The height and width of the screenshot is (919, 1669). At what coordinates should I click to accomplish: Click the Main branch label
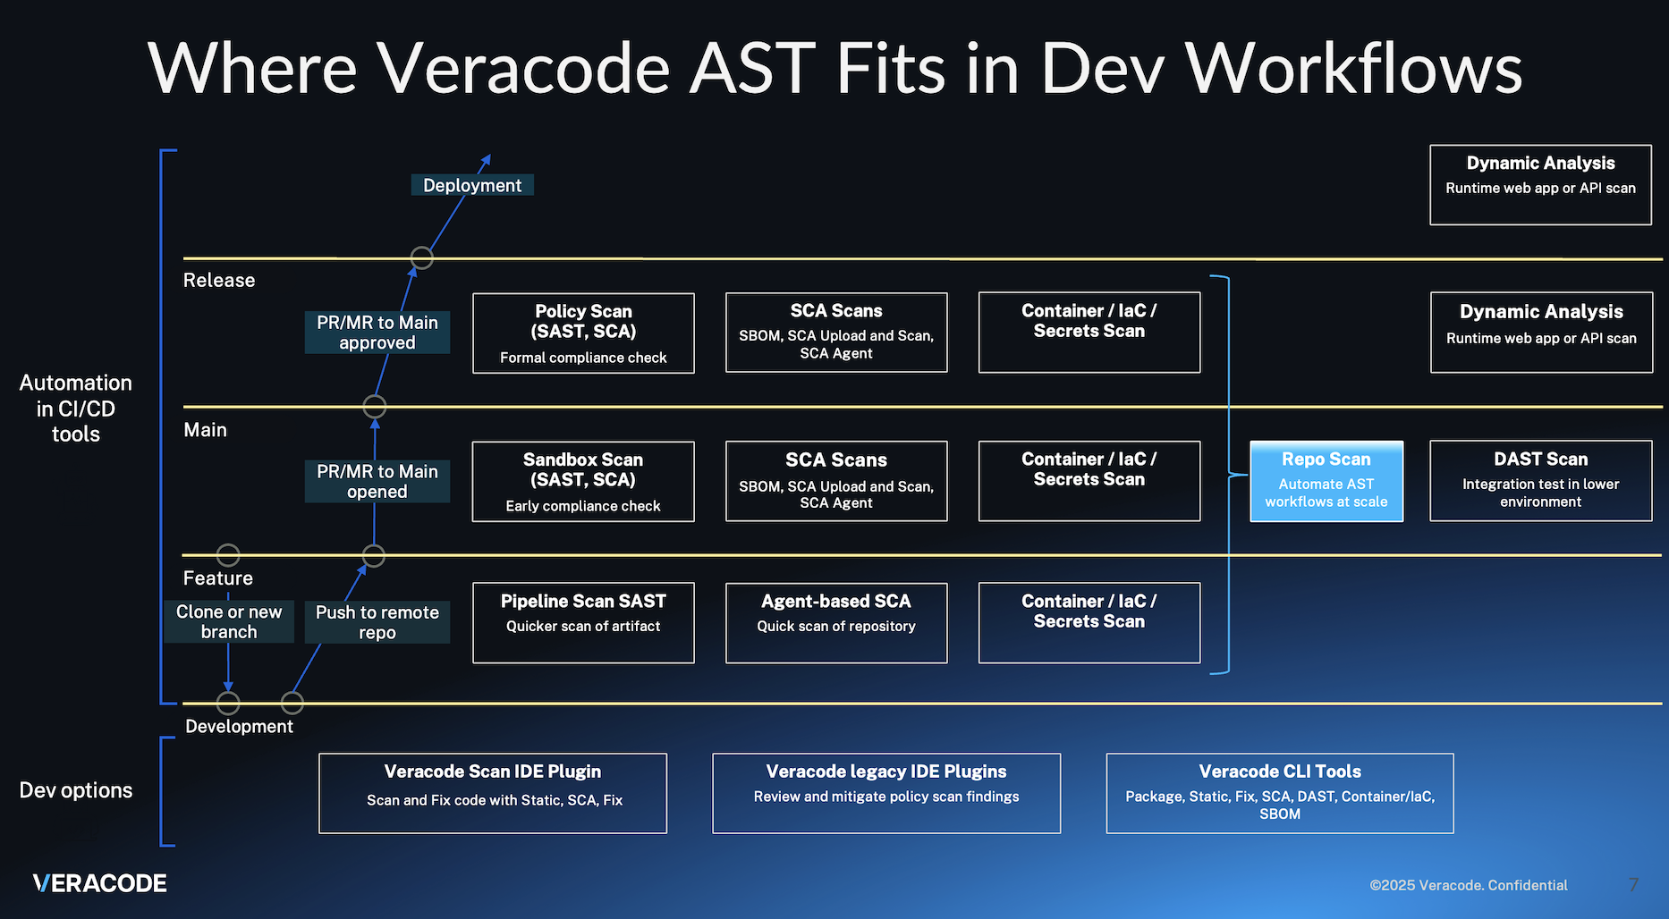[x=205, y=430]
